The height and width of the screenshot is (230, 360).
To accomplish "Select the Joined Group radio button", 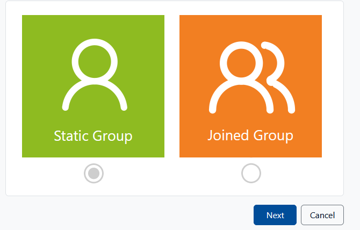I will (251, 173).
